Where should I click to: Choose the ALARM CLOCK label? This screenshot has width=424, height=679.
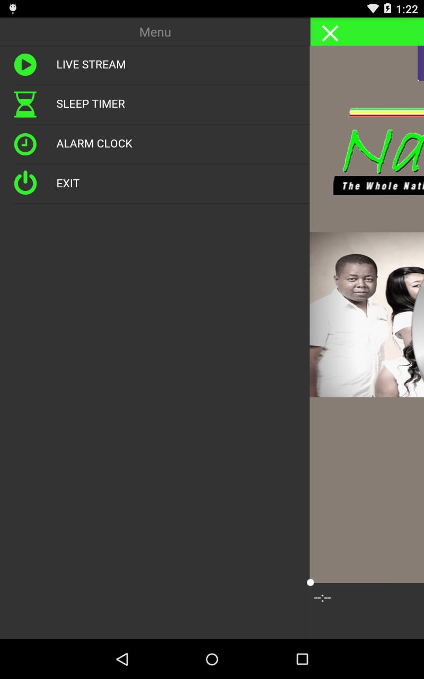94,144
